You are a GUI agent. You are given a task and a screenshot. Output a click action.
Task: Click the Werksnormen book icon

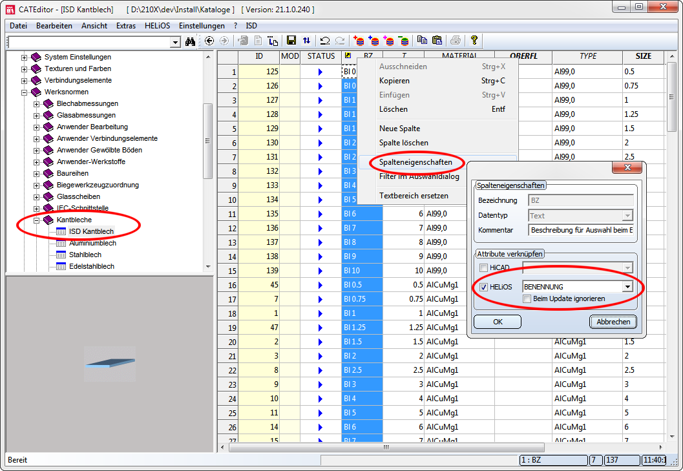click(x=36, y=92)
